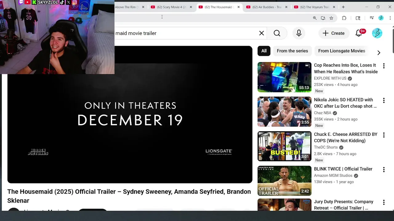Screen dimensions: 394x221
Task: Click the '13M views' text
Action: click(323, 182)
